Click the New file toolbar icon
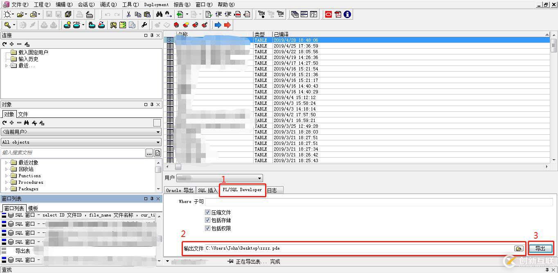Viewport: 558px width, 273px height. click(7, 14)
